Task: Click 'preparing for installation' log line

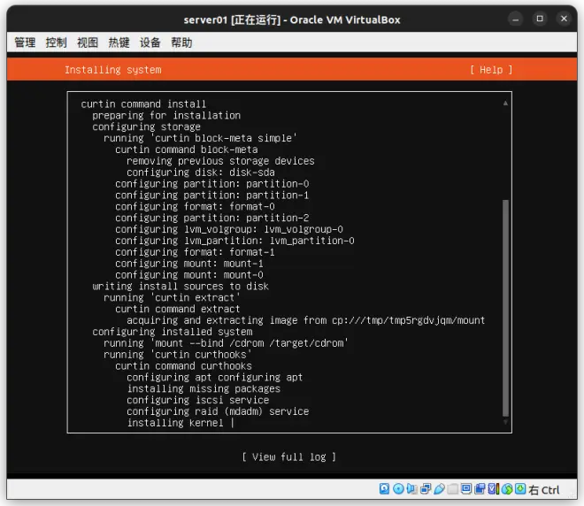Action: point(166,115)
